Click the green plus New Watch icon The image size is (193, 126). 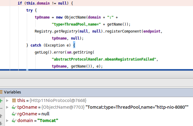(x=1, y=101)
